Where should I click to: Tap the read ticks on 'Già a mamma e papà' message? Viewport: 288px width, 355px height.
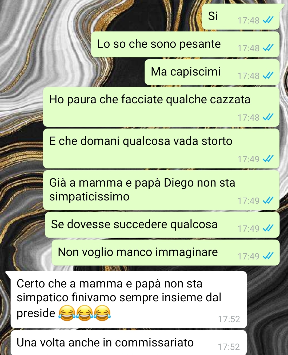(268, 200)
